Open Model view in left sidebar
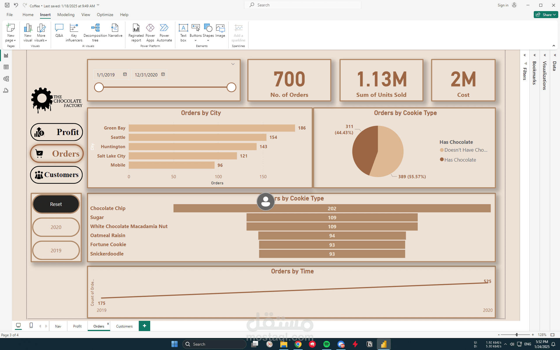Screen dimensions: 560x350 click(6, 79)
